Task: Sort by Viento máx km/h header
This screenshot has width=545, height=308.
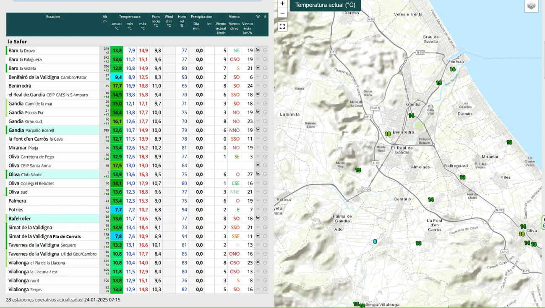Action: [248, 28]
